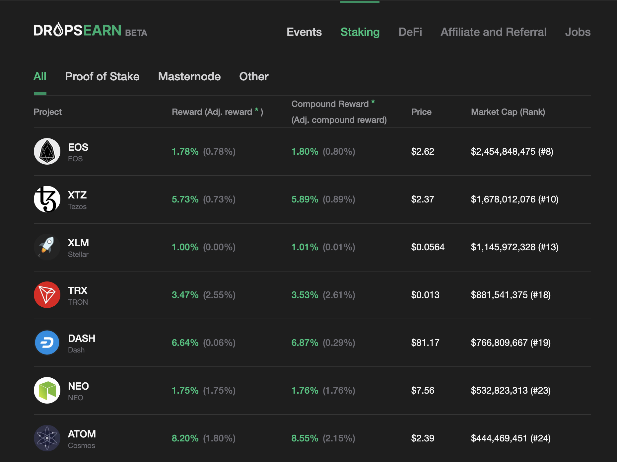Click ATOM compound reward 8.55%
Viewport: 617px width, 462px height.
[x=305, y=438]
